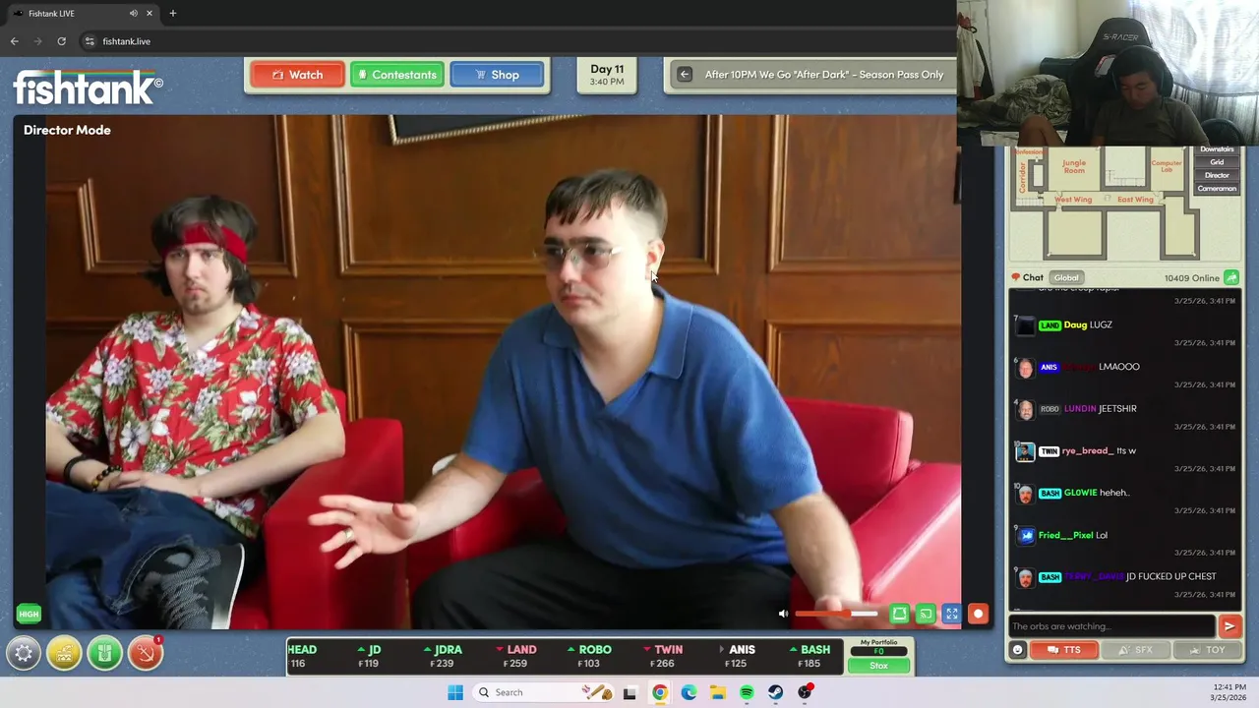Select the Cameraman mode
The image size is (1259, 708).
1217,188
